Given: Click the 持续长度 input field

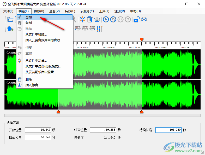Looking at the screenshot, I should pyautogui.click(x=168, y=130).
